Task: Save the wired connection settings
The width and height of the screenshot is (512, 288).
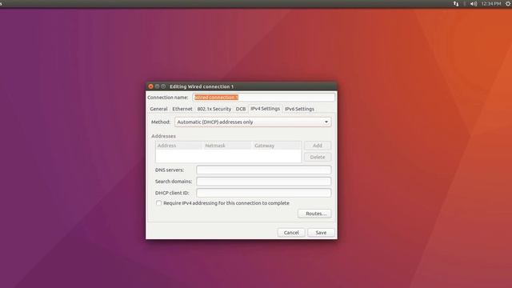Action: click(321, 233)
